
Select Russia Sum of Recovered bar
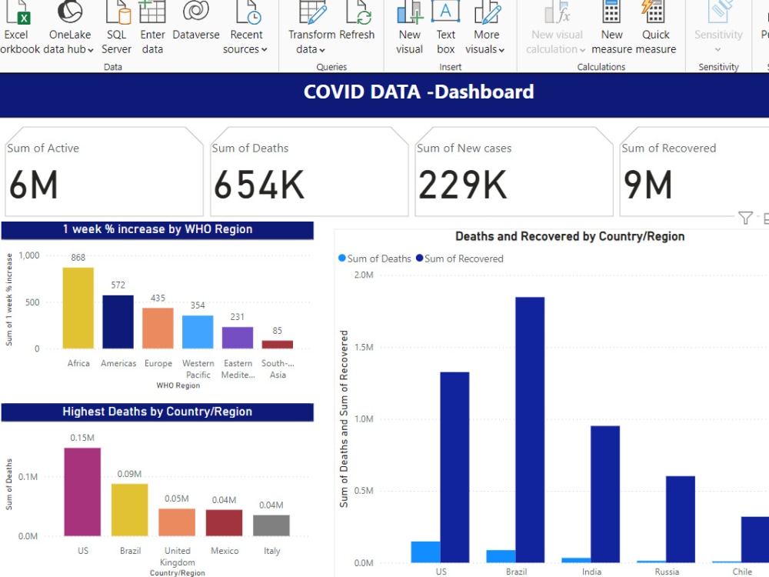[x=681, y=519]
